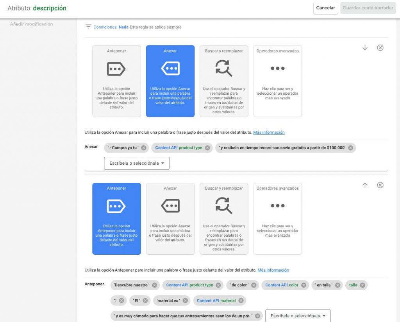Click the filter icon beside Condiciones

(x=88, y=27)
